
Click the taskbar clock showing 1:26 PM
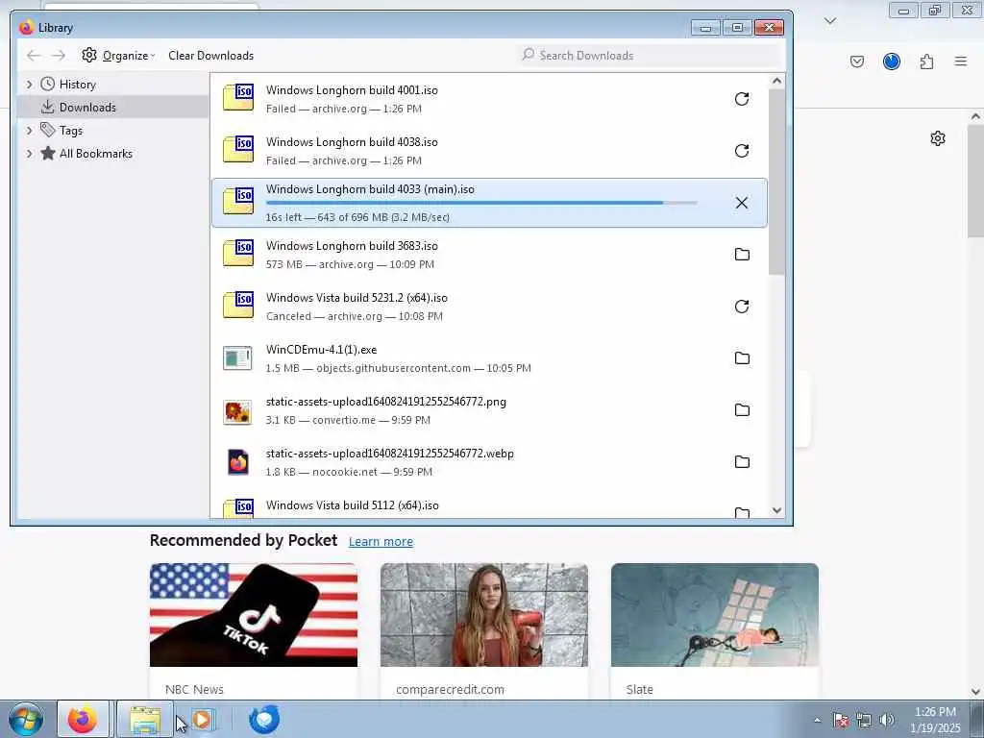[x=935, y=720]
